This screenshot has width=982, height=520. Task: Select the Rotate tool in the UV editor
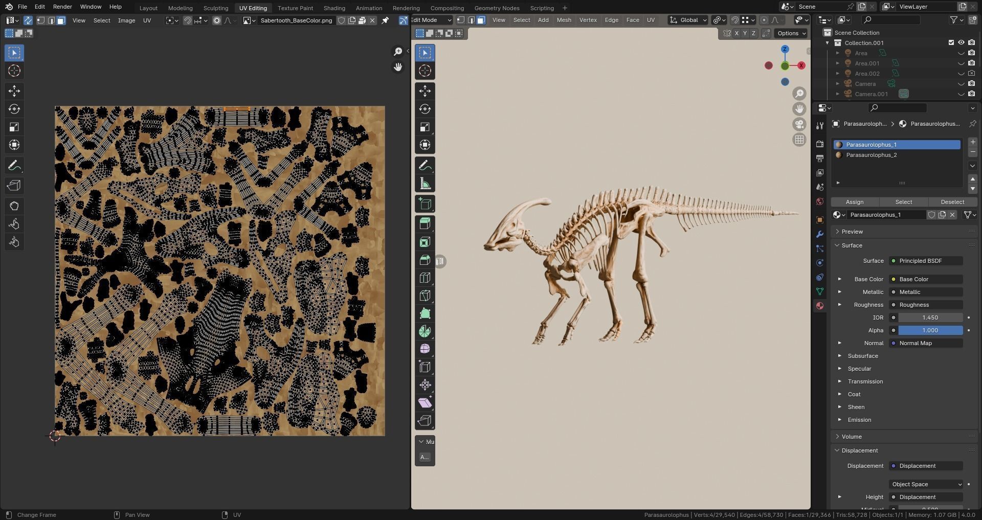coord(14,109)
